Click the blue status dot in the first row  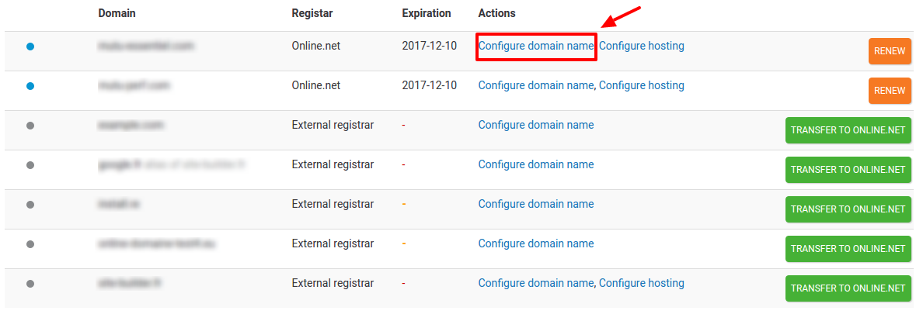pyautogui.click(x=30, y=47)
